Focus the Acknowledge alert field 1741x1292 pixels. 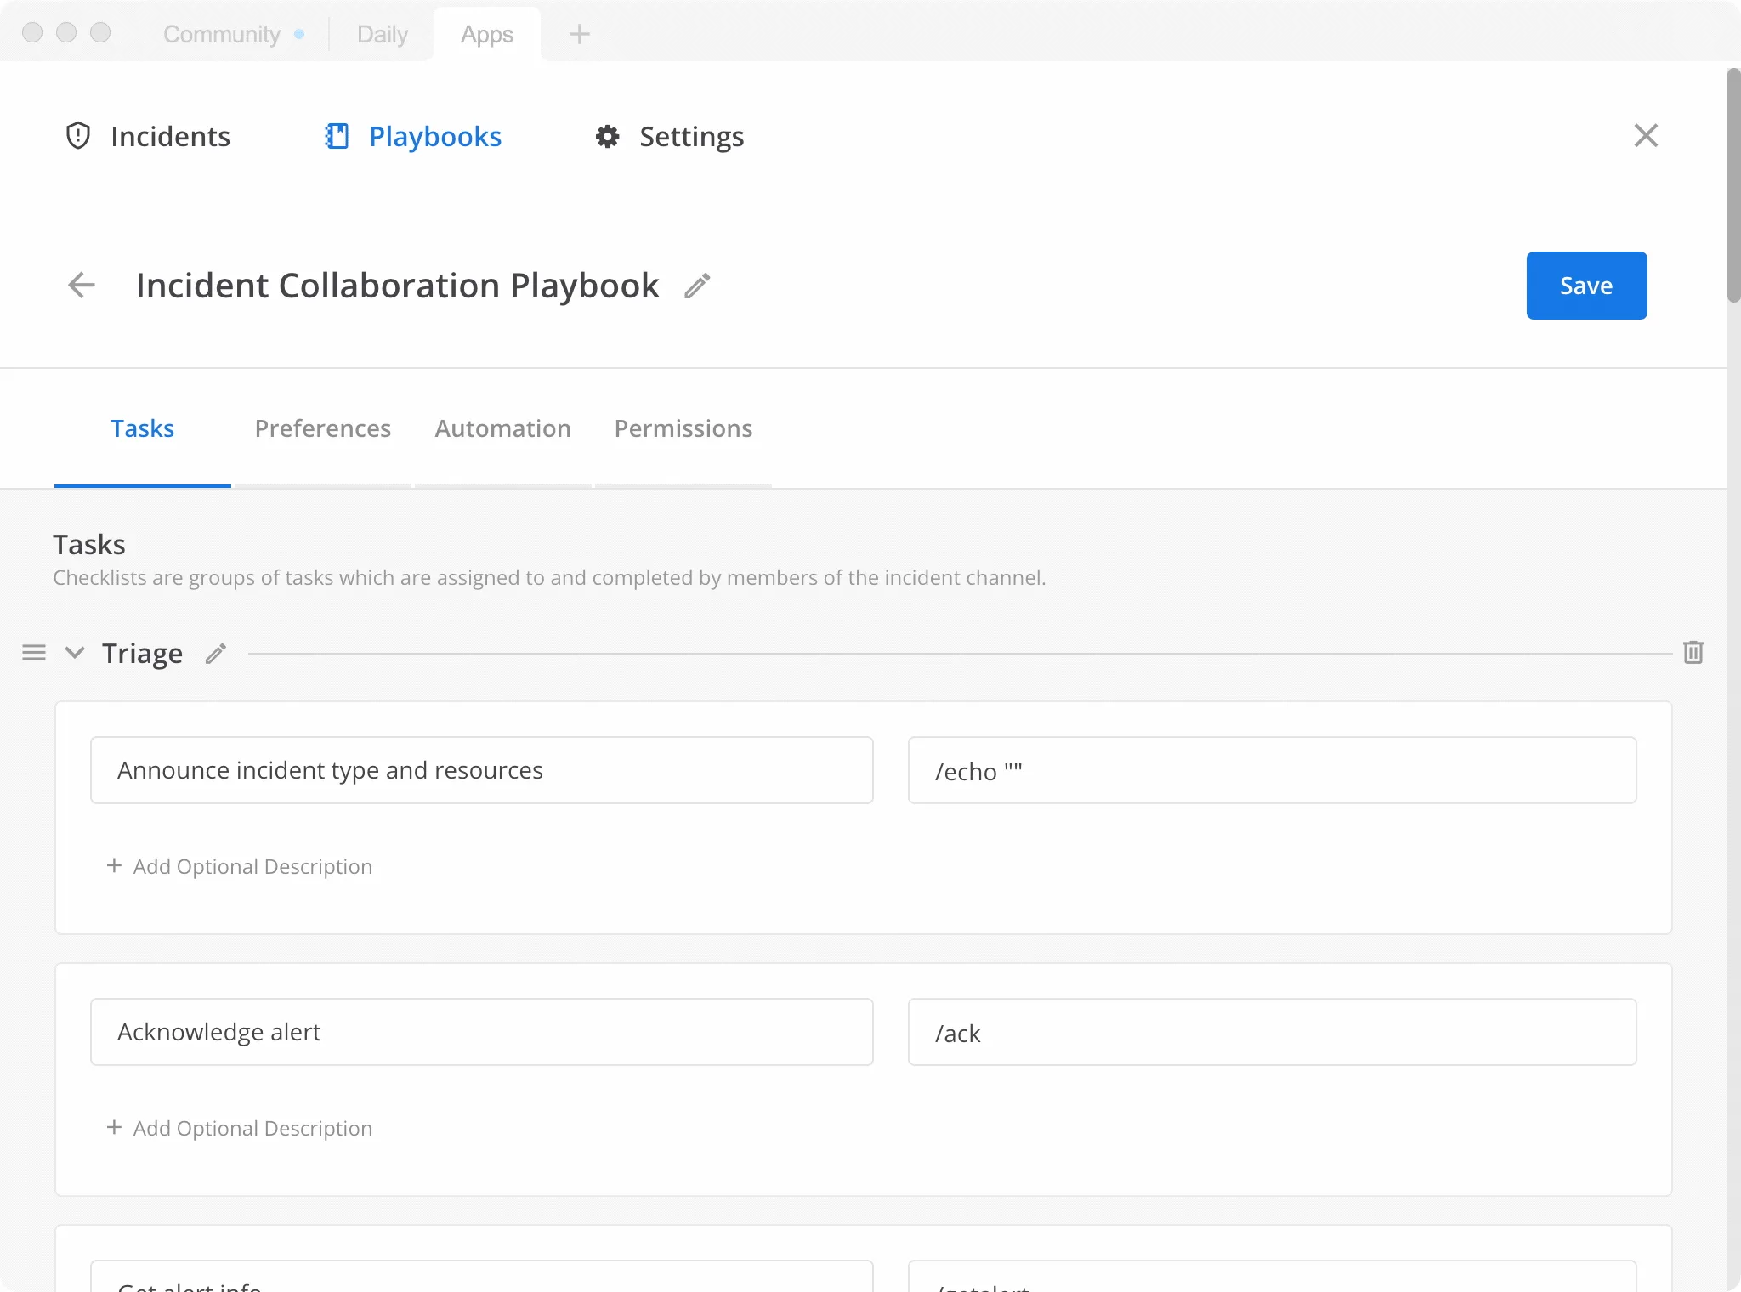[482, 1032]
